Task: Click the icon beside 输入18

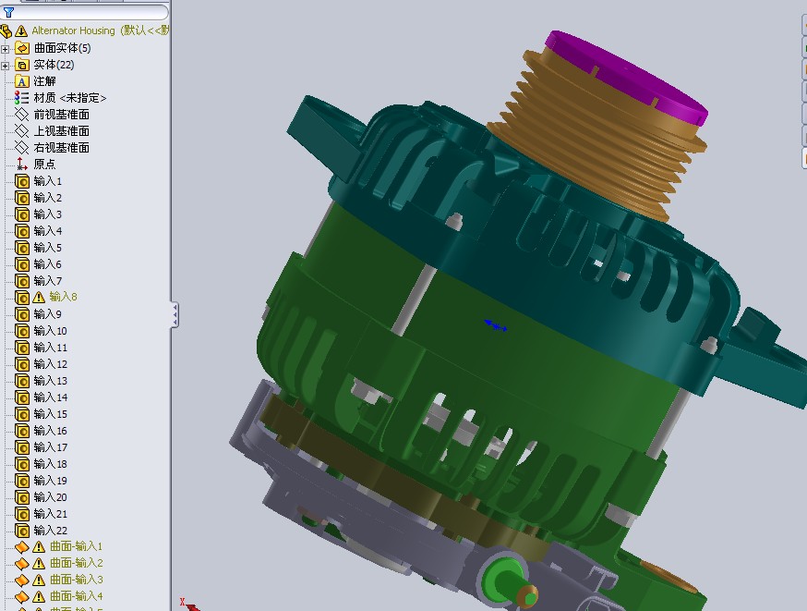Action: [x=22, y=464]
